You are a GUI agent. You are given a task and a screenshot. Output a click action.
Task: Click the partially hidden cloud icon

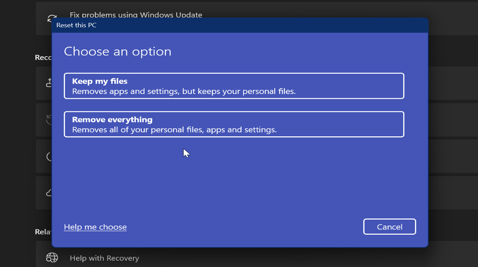(x=49, y=193)
